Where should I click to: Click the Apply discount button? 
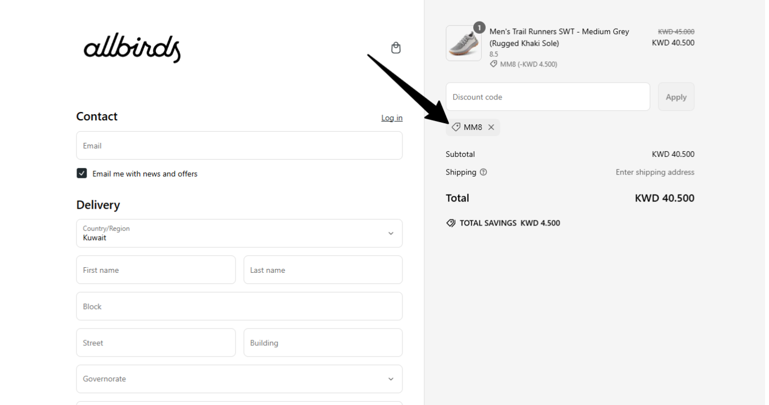pos(676,97)
